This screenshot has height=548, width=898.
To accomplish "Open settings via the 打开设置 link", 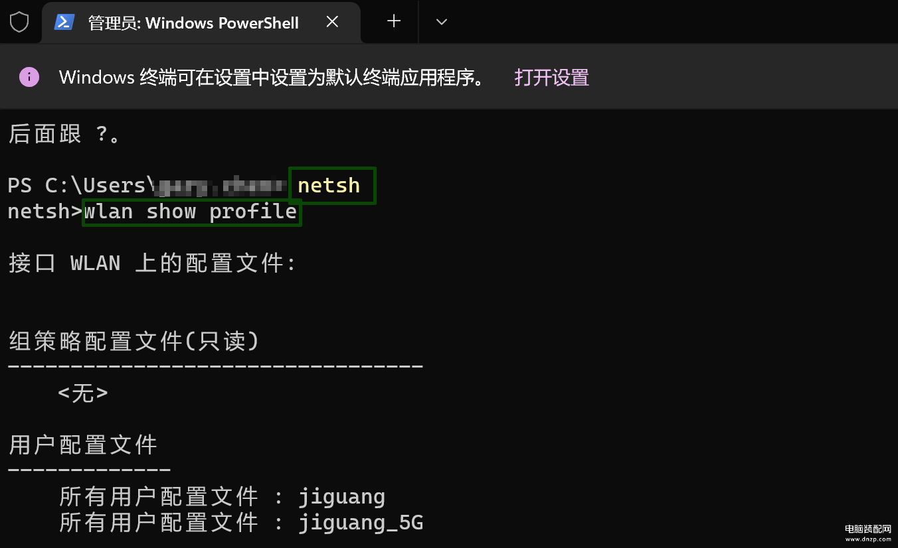I will [x=552, y=78].
